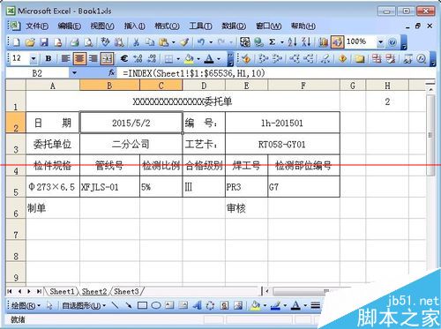This screenshot has height=329, width=441.
Task: Toggle Align Left
Action: click(65, 59)
